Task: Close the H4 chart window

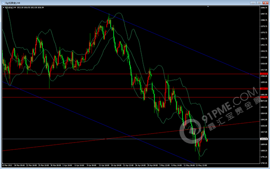Action: click(x=265, y=3)
